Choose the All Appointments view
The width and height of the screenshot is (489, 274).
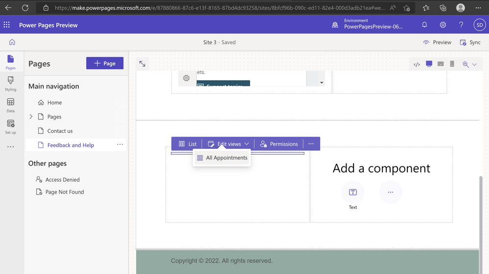point(222,158)
